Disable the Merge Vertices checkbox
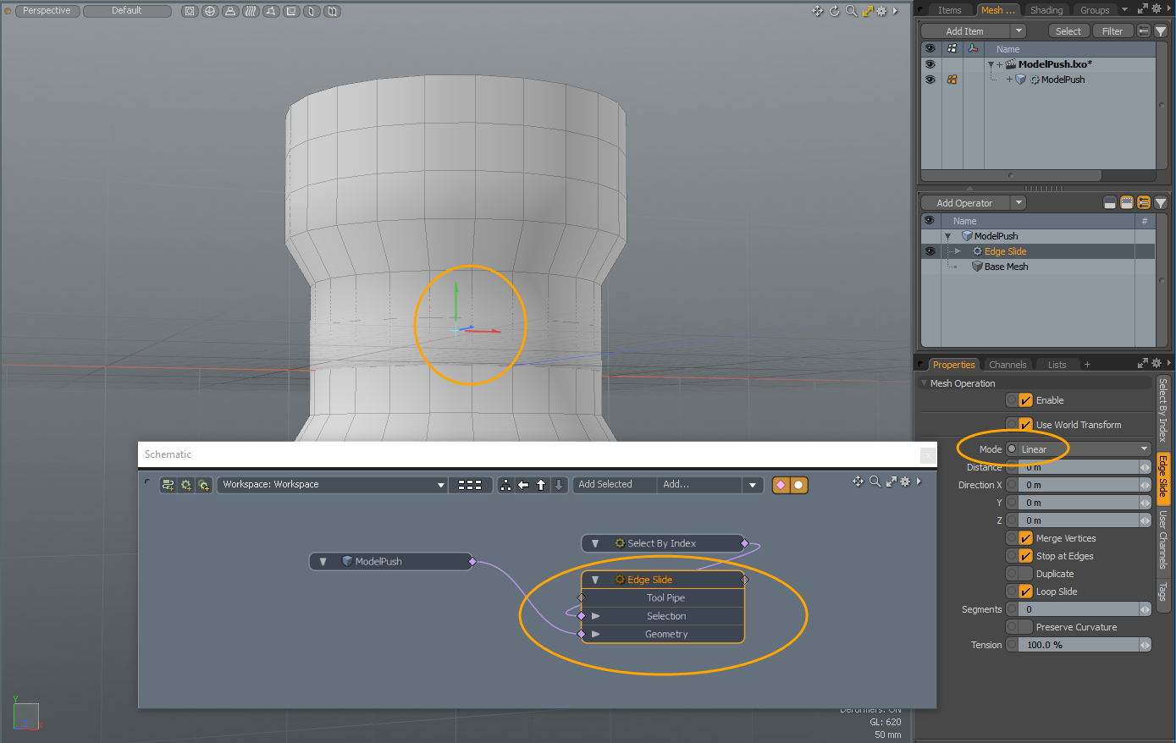Screen dimensions: 1176x743 pos(1025,538)
